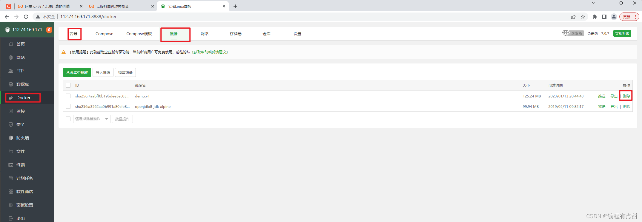Click the image name demo:v1

click(x=142, y=96)
